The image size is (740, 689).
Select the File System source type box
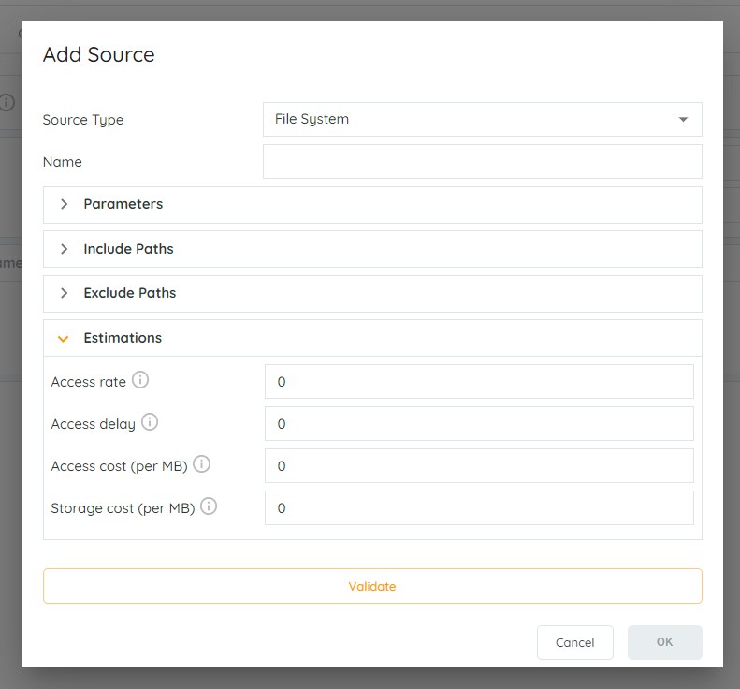click(483, 120)
